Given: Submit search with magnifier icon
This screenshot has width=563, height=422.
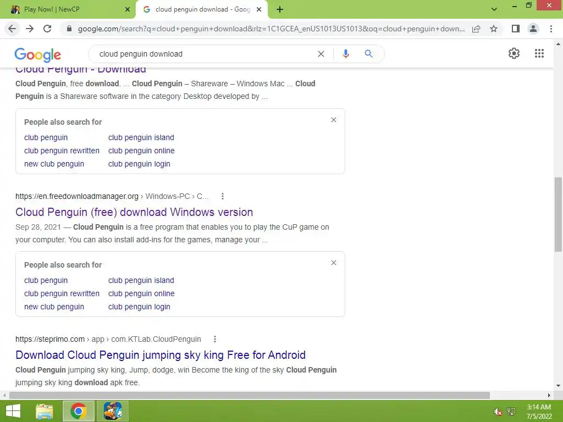Looking at the screenshot, I should (368, 54).
